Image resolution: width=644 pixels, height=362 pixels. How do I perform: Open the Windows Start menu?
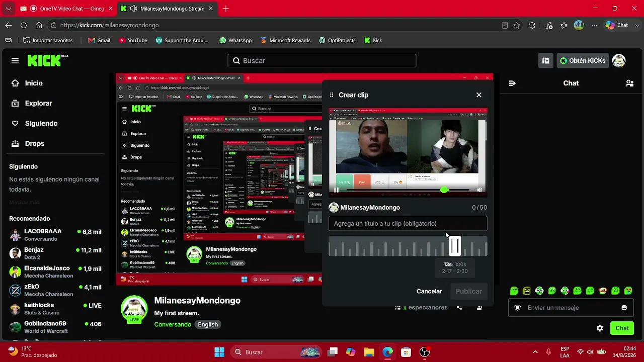tap(219, 352)
